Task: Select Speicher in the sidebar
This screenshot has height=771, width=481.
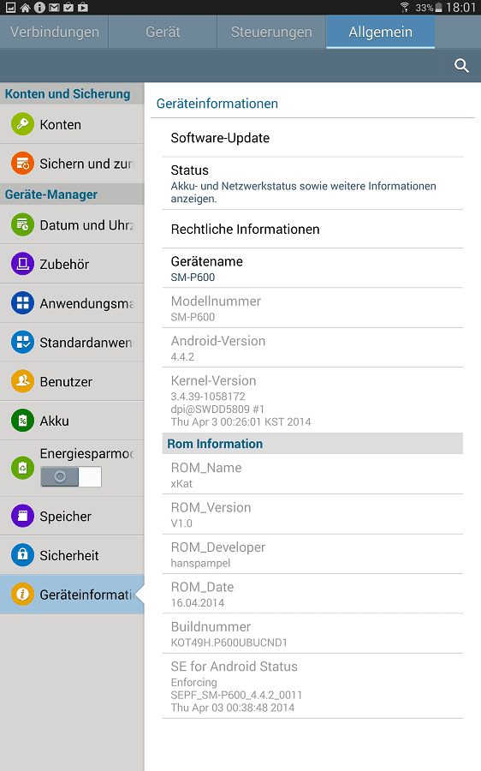Action: click(72, 516)
